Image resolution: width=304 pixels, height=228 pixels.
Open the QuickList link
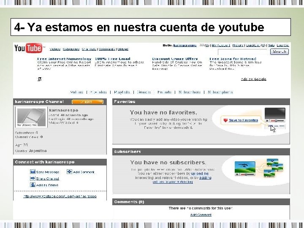tap(253, 45)
